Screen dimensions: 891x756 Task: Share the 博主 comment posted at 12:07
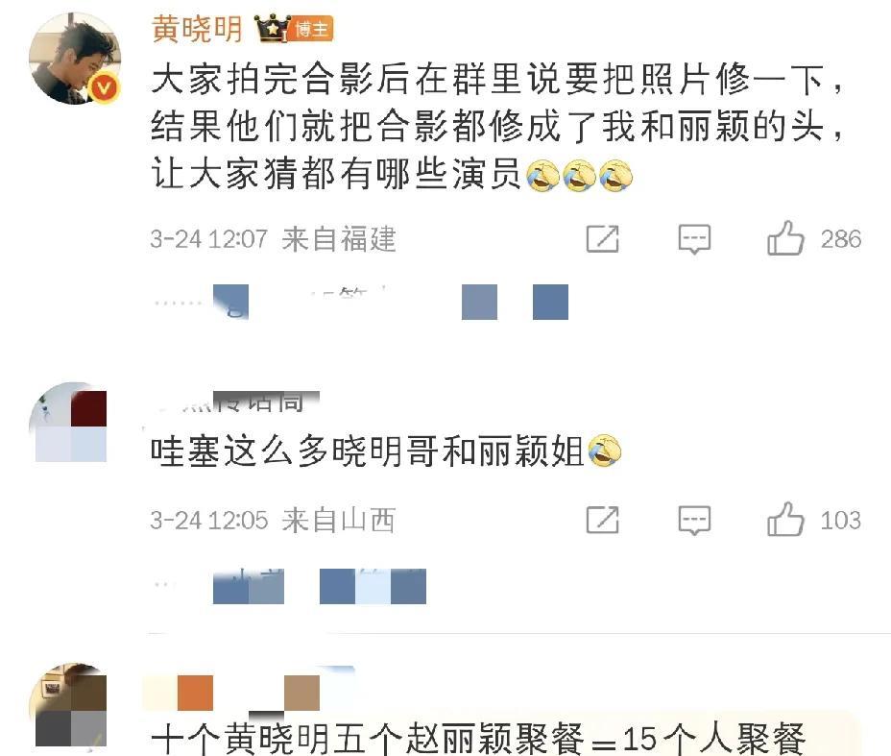[x=602, y=239]
